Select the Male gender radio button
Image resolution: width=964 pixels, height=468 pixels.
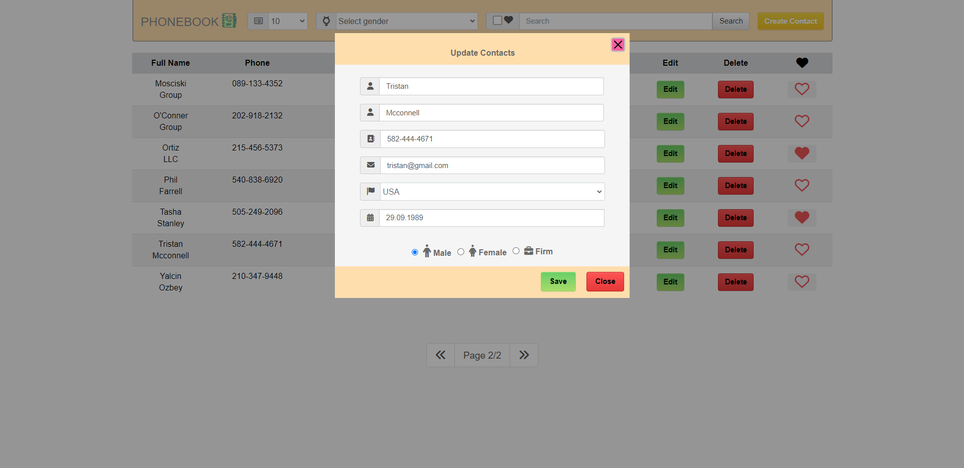tap(415, 252)
